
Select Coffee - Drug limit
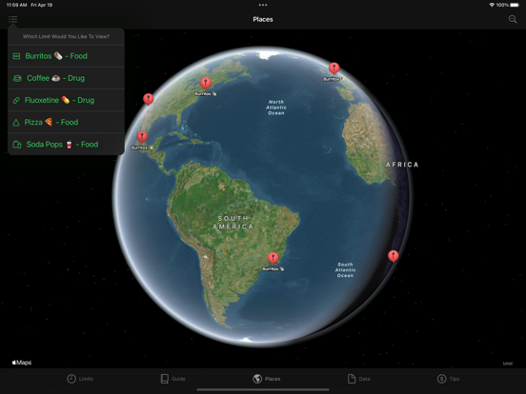[66, 78]
